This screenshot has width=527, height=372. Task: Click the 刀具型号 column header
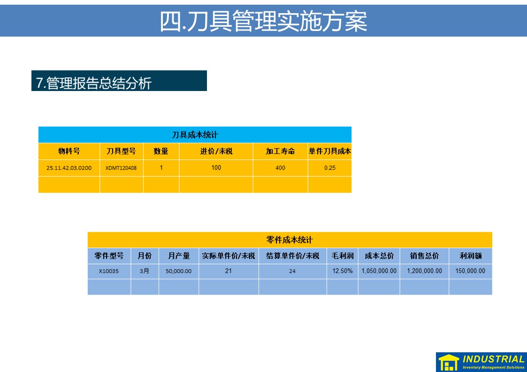click(x=121, y=152)
